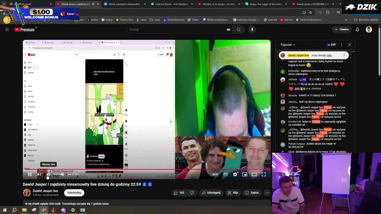Open pinned message options menu

tap(344, 55)
